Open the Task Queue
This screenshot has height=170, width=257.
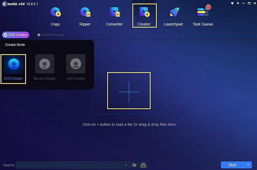coord(203,16)
